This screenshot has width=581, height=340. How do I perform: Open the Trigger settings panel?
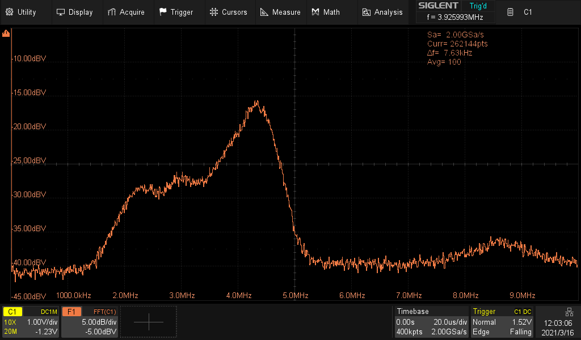click(502, 321)
